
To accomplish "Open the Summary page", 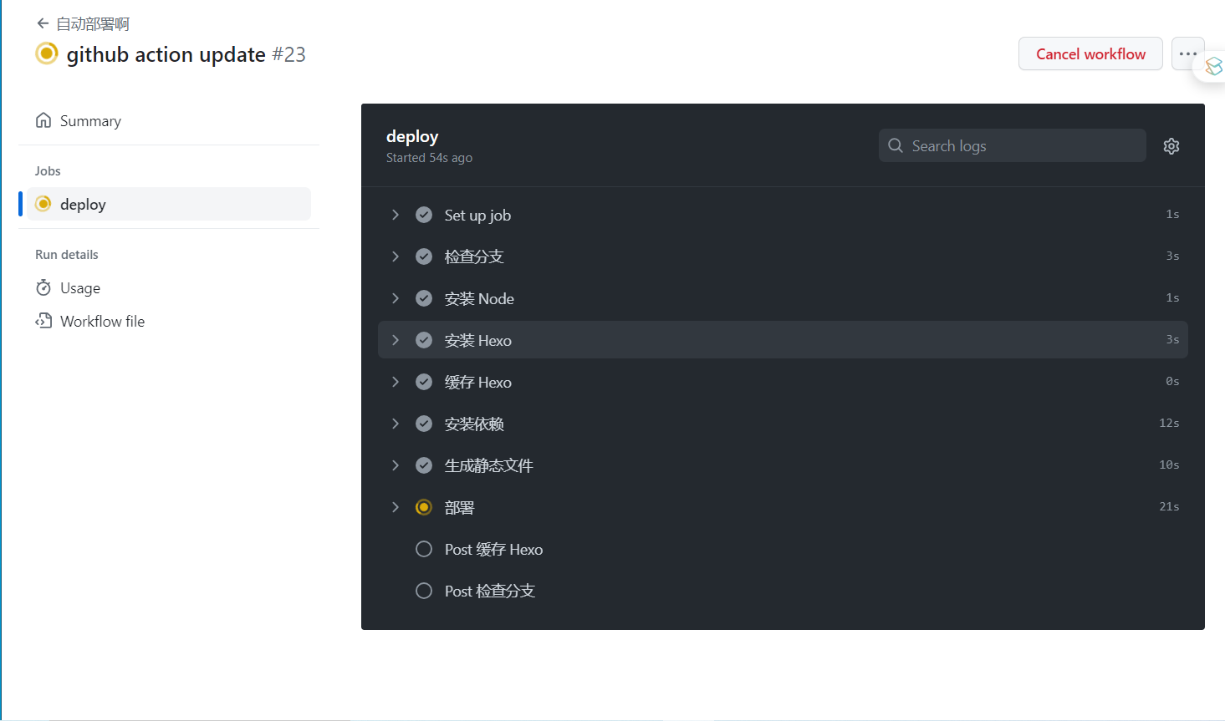I will coord(90,121).
